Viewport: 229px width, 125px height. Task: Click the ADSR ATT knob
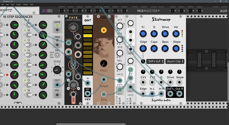(x=120, y=26)
